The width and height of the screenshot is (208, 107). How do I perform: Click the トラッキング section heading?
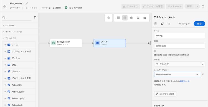click(159, 106)
